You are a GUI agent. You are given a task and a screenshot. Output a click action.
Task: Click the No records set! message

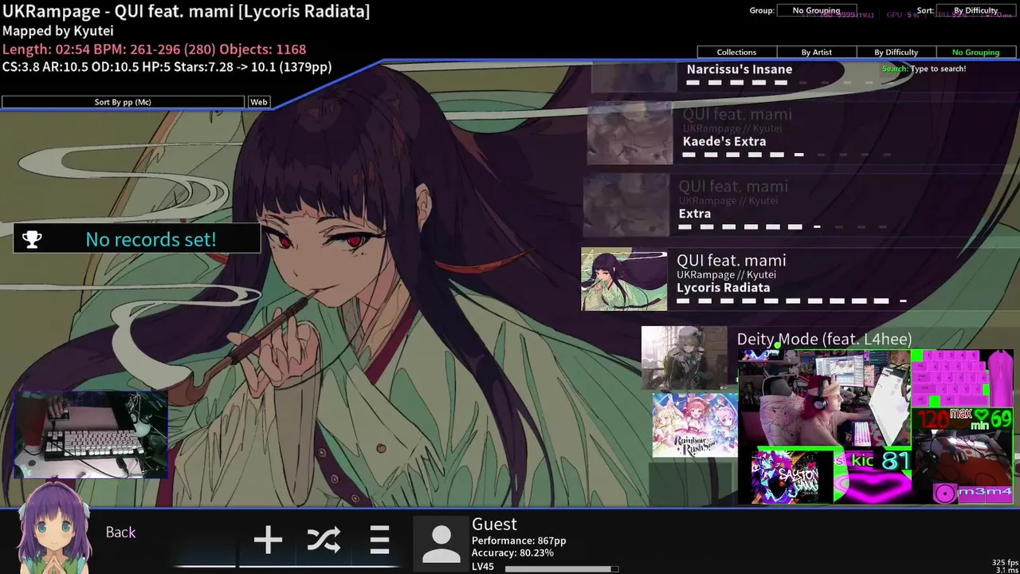click(151, 239)
